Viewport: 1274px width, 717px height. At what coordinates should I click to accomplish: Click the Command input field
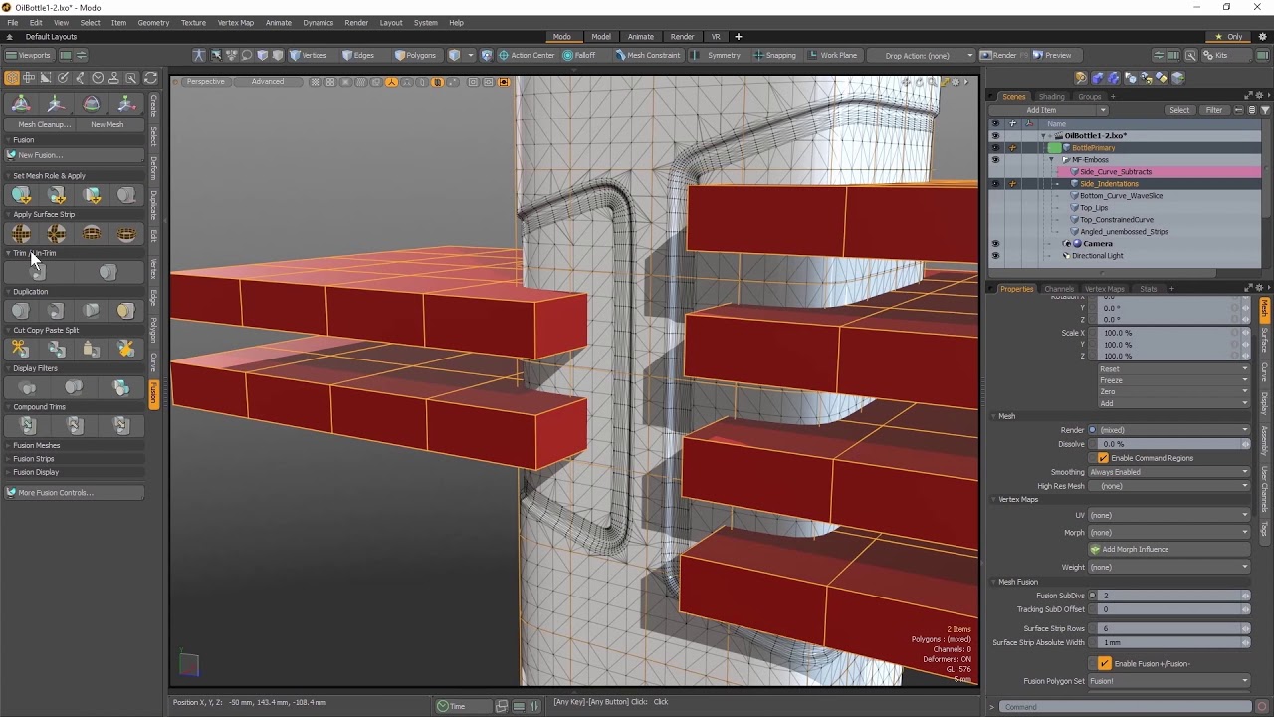1125,707
